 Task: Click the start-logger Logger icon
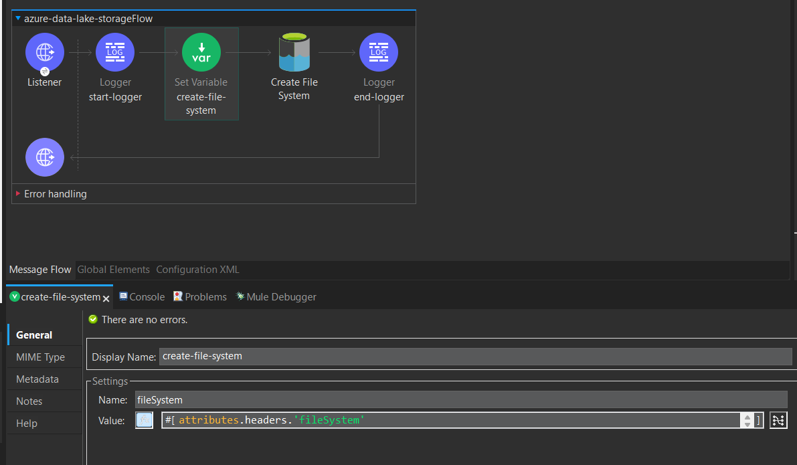coord(114,52)
